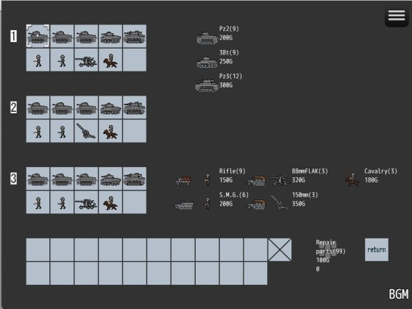
Task: Click first empty reserve slot in bottom row
Action: click(38, 274)
